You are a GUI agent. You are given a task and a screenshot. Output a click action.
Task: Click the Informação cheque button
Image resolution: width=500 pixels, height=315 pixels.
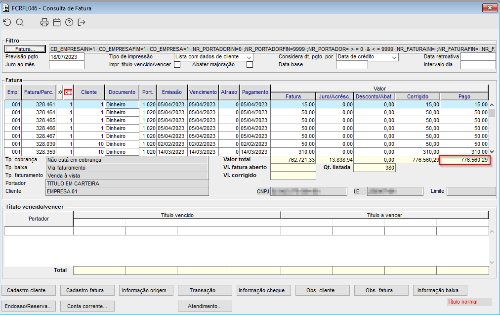point(264,290)
